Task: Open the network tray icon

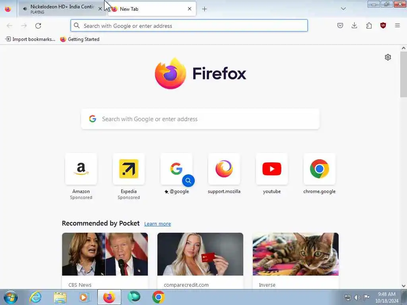Action: (x=347, y=297)
